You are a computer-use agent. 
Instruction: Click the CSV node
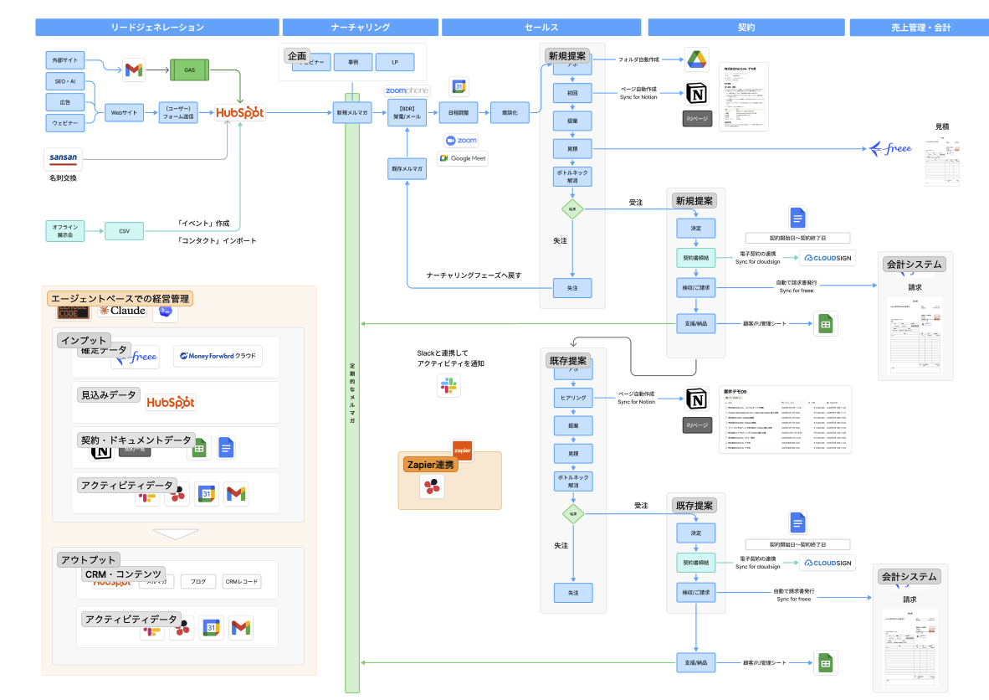[125, 231]
